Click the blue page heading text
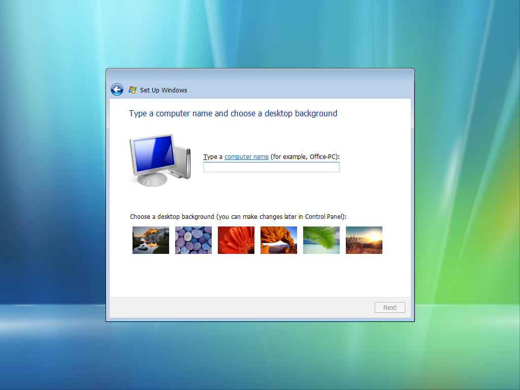This screenshot has height=390, width=520. point(233,113)
